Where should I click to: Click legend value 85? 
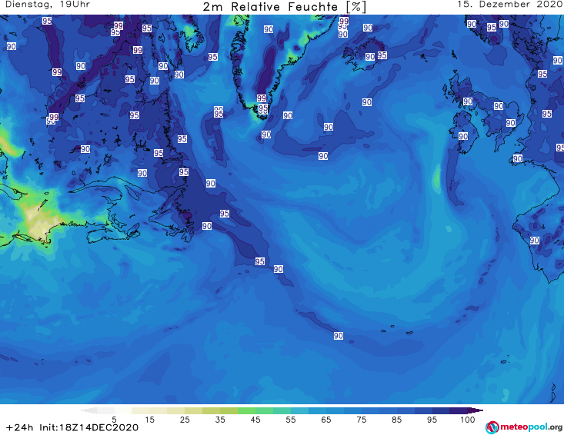coord(396,420)
